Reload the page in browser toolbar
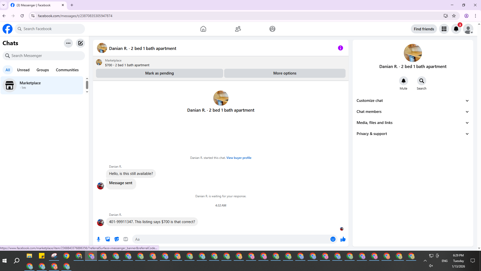 coord(22,16)
